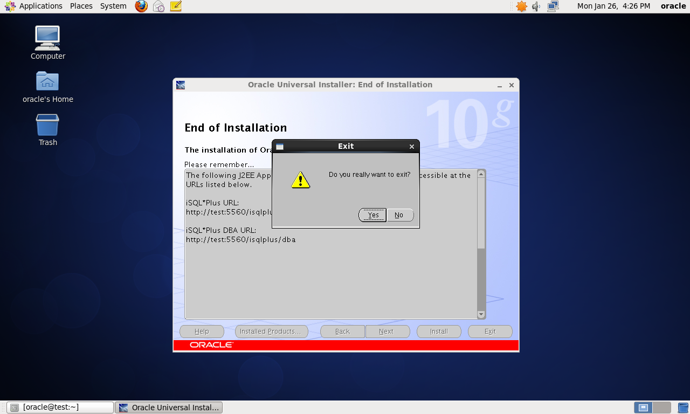Open oracle's Home folder icon

click(47, 87)
